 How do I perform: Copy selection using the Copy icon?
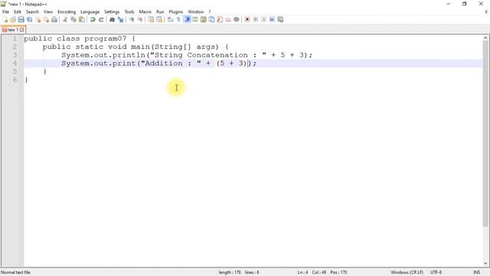[73, 20]
